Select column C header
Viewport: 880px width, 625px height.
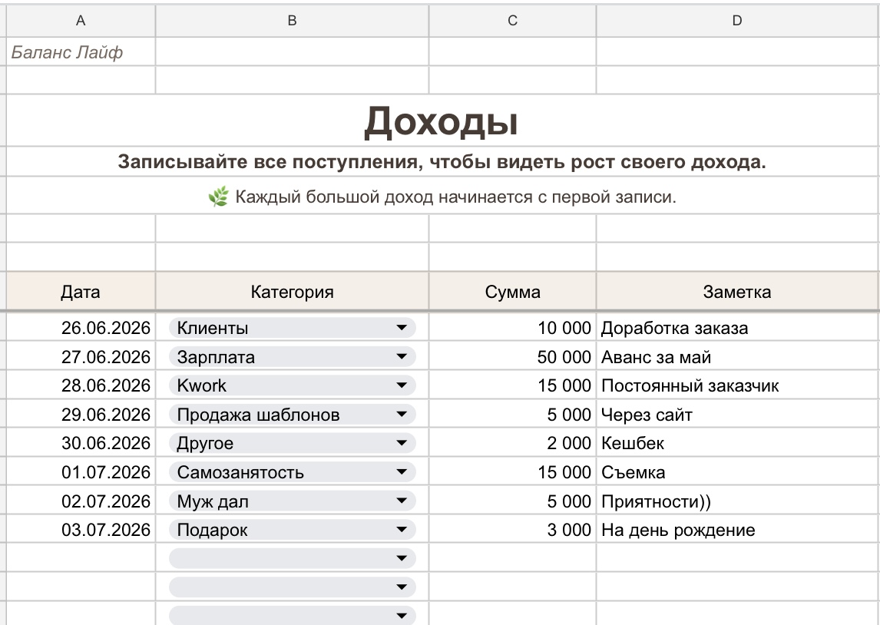pos(512,21)
